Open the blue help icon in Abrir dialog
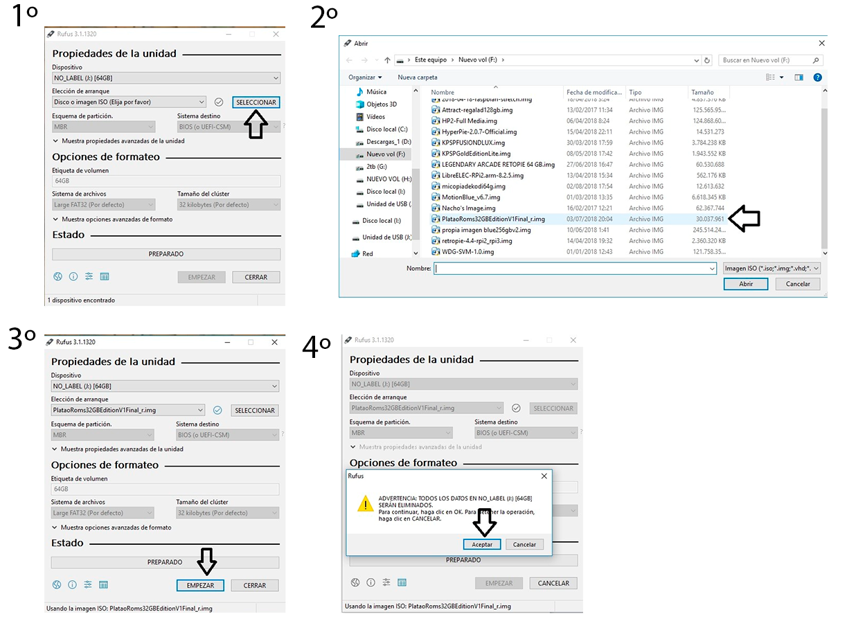 pyautogui.click(x=818, y=78)
